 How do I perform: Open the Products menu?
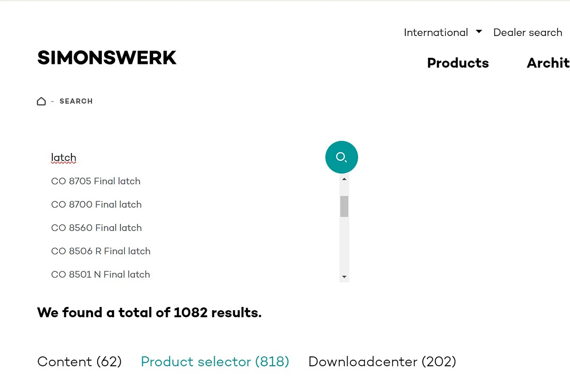point(458,63)
